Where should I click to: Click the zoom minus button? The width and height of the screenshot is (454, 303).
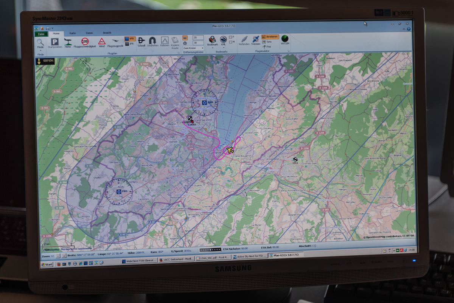(58, 256)
